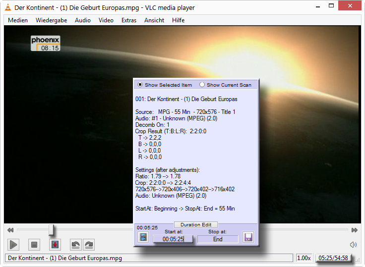Click the Stop playback button
This screenshot has height=267, width=365.
click(34, 245)
